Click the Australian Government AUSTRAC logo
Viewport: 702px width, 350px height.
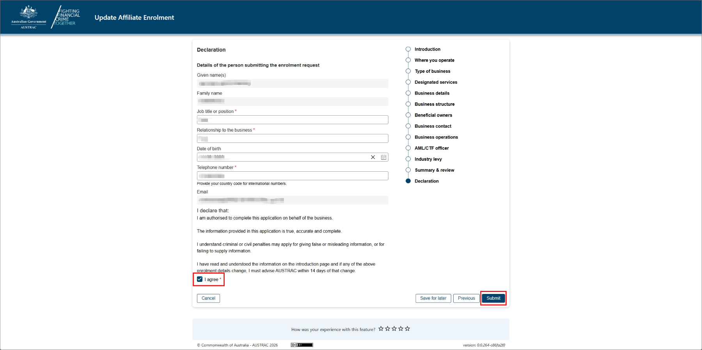(28, 17)
